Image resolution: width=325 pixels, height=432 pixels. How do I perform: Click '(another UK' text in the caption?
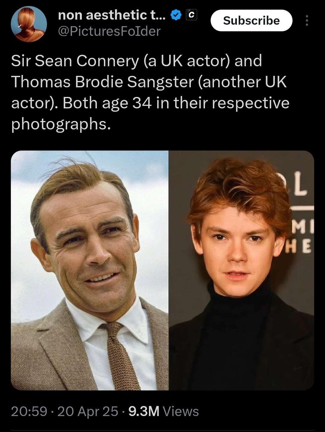(x=242, y=82)
